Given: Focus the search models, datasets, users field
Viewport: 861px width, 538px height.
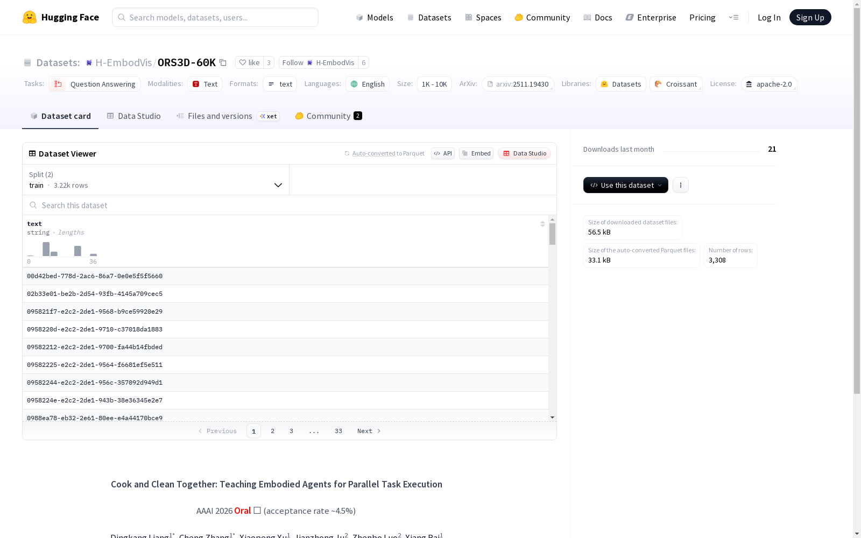Looking at the screenshot, I should click(215, 17).
